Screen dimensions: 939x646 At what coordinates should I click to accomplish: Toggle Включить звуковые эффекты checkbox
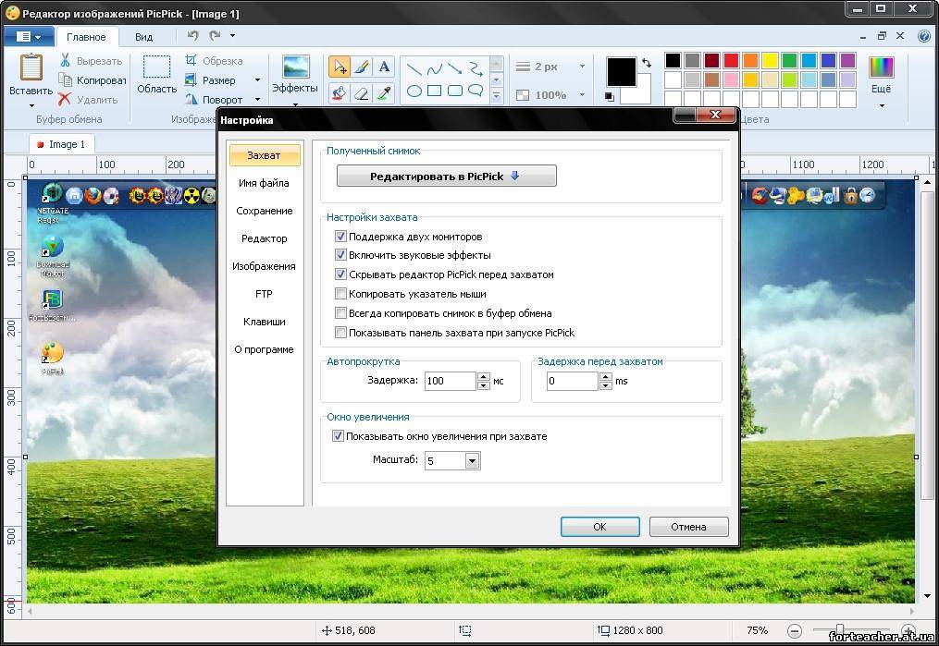340,255
